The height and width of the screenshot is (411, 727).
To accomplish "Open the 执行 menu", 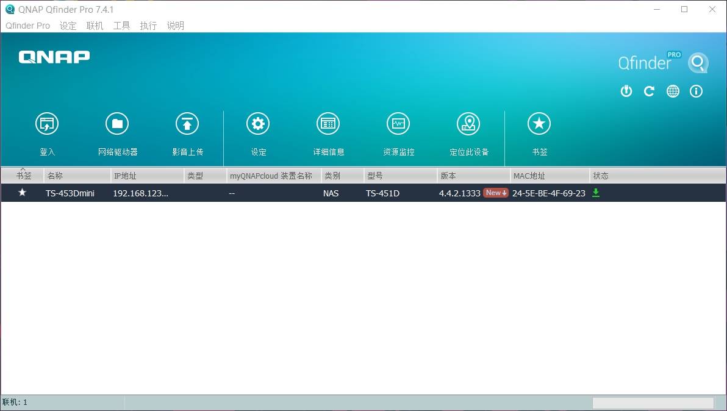I will 148,26.
